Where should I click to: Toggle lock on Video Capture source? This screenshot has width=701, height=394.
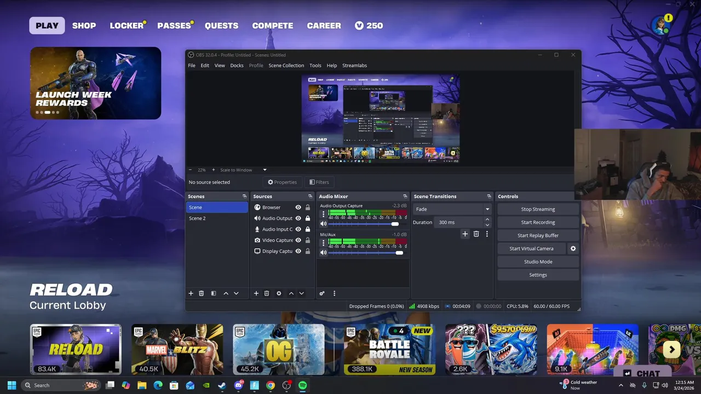308,240
